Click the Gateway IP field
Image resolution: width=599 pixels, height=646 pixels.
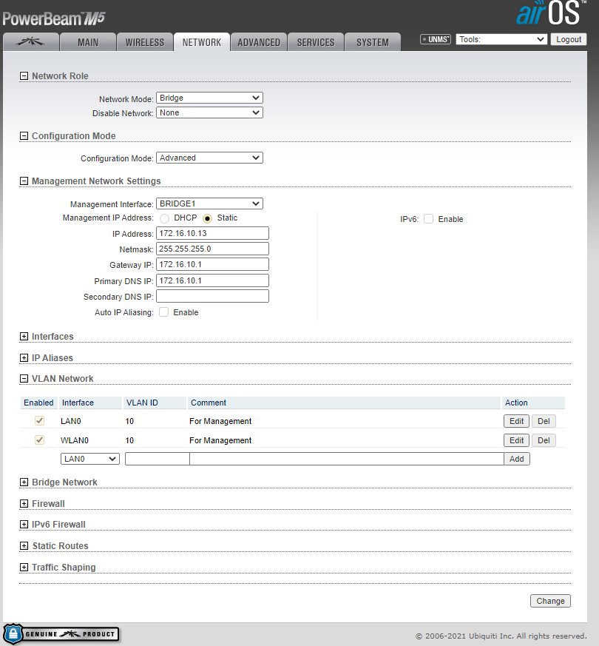[212, 264]
